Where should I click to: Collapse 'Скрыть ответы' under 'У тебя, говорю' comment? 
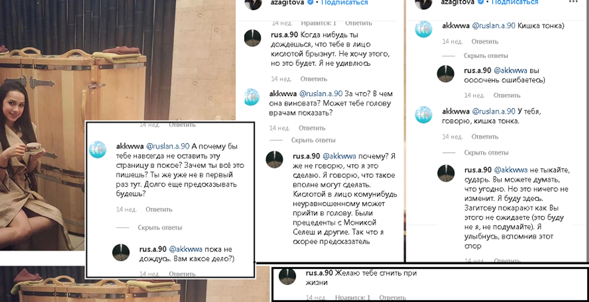(486, 153)
